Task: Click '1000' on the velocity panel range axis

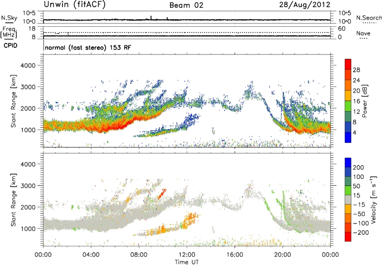Action: click(x=28, y=229)
